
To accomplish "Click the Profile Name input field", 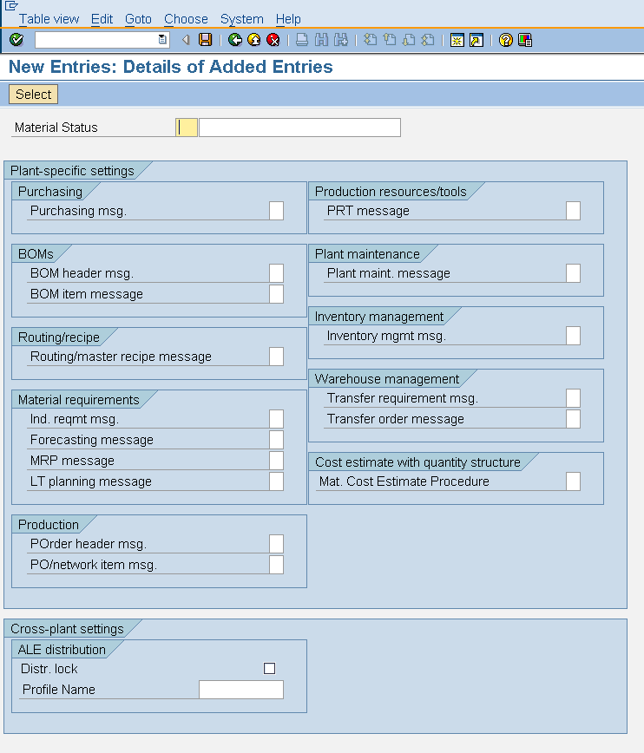I will (240, 689).
